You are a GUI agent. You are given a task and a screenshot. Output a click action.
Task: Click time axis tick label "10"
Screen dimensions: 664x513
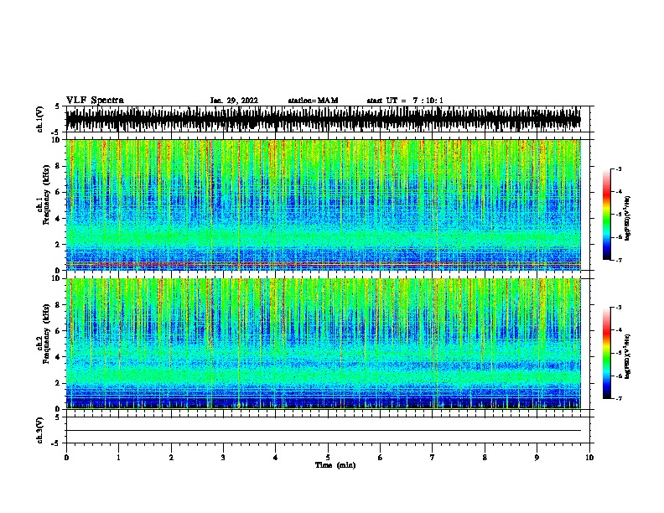click(589, 458)
